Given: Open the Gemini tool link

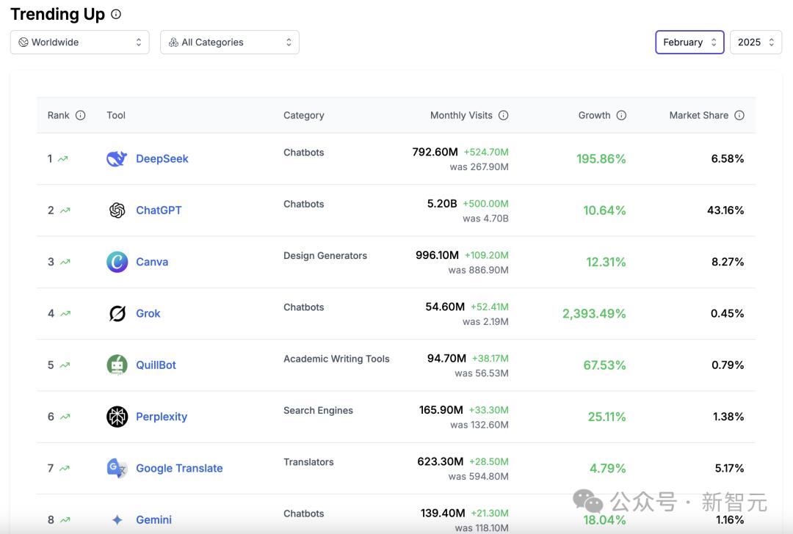Looking at the screenshot, I should [153, 519].
